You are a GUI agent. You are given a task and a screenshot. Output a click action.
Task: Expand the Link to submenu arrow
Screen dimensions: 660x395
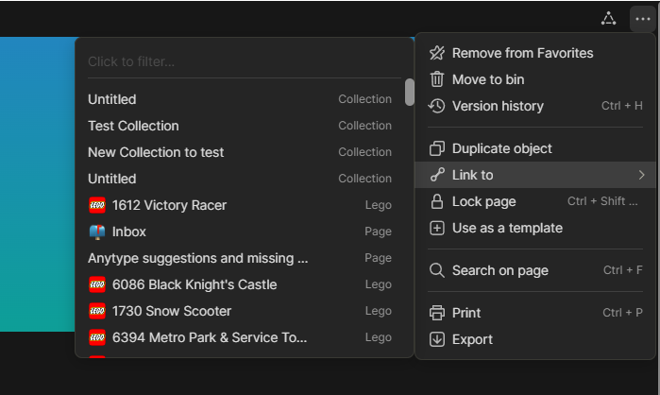tap(641, 175)
